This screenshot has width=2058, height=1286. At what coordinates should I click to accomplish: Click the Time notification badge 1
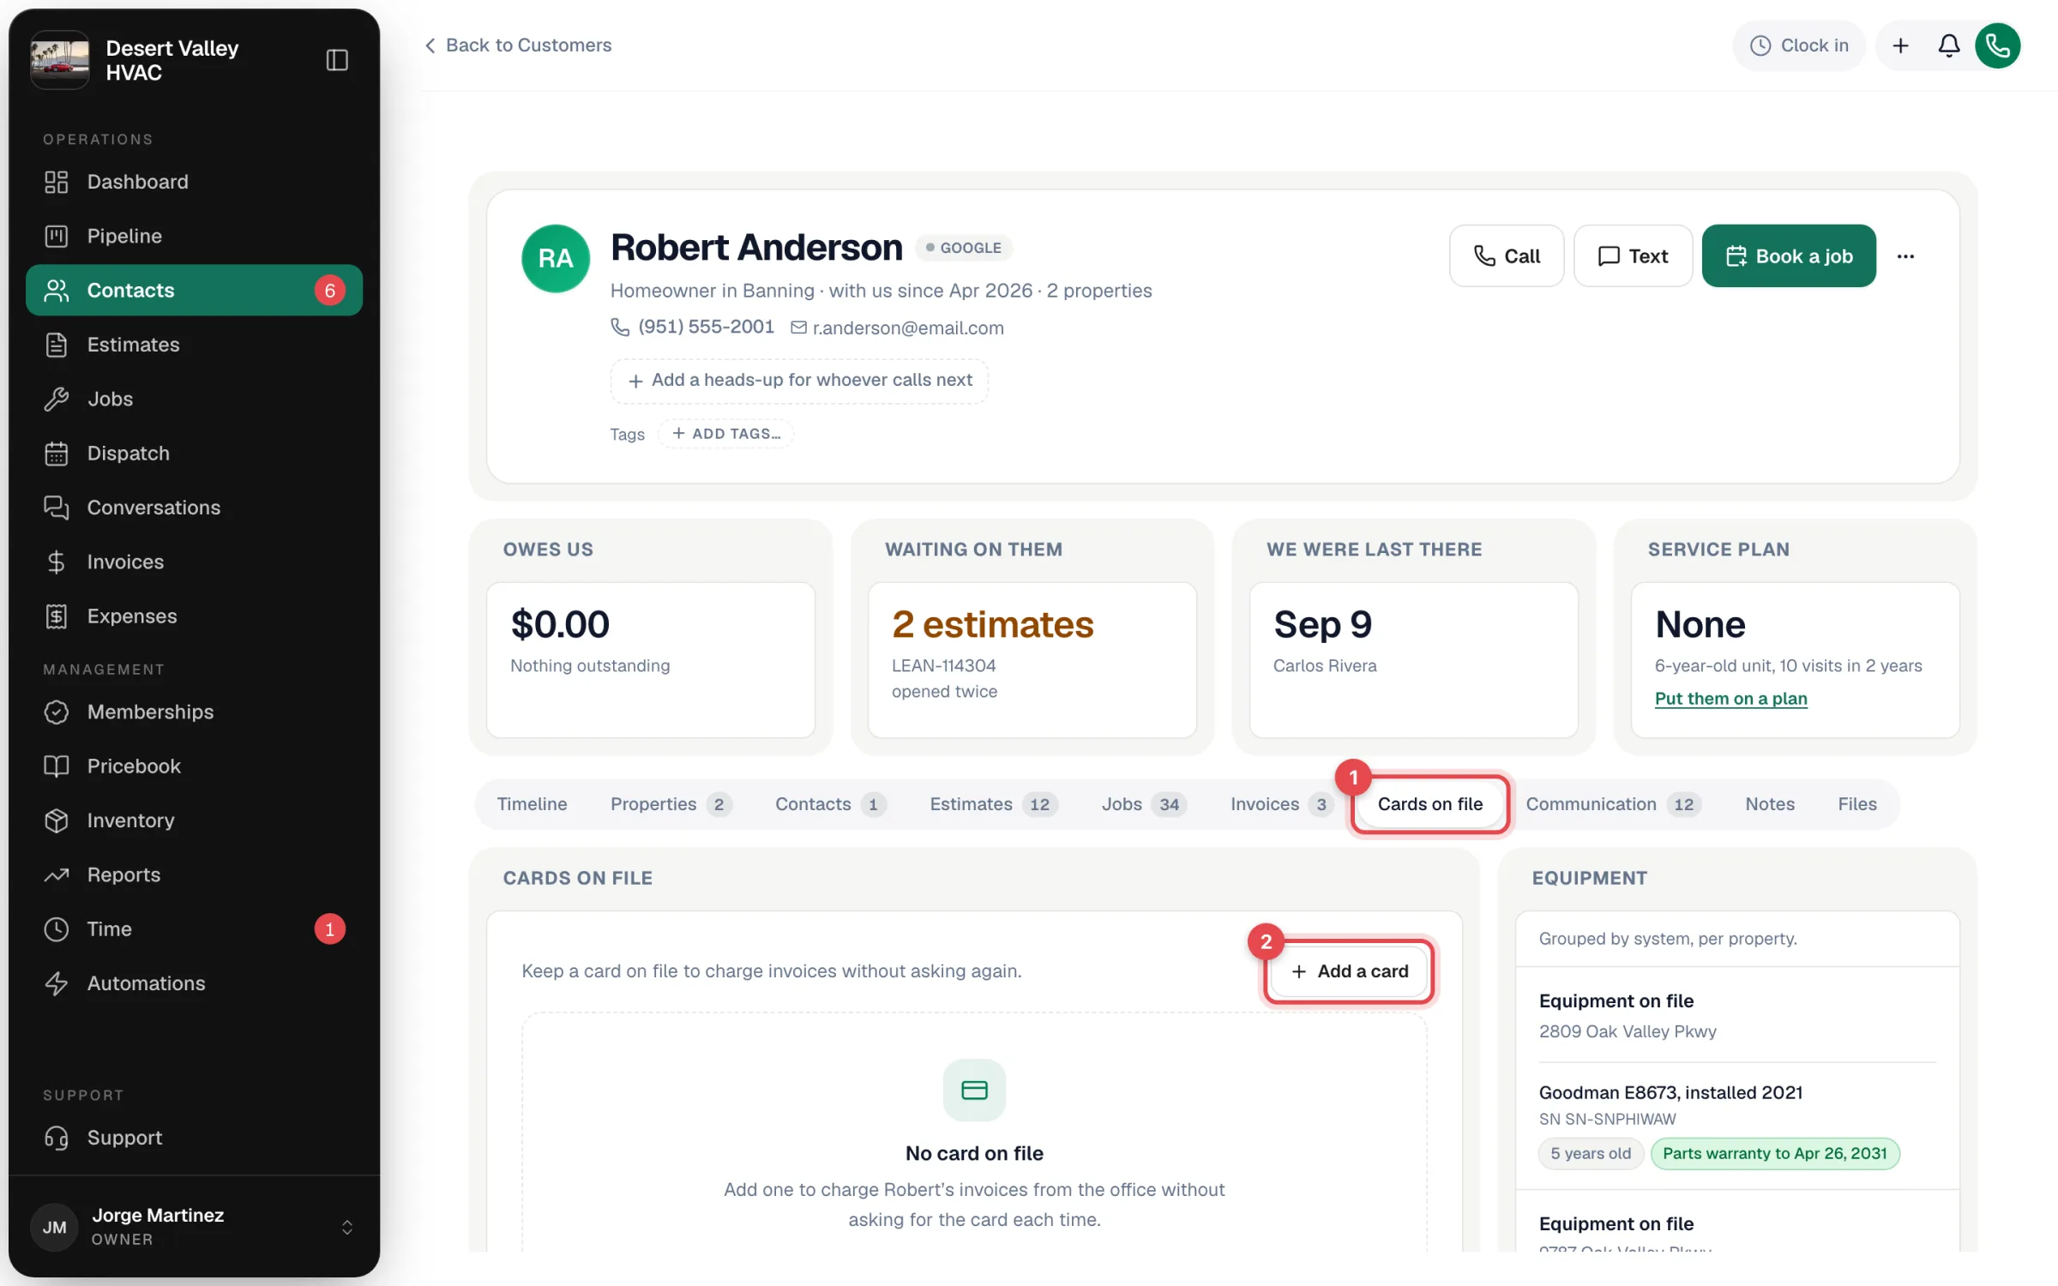[x=329, y=928]
